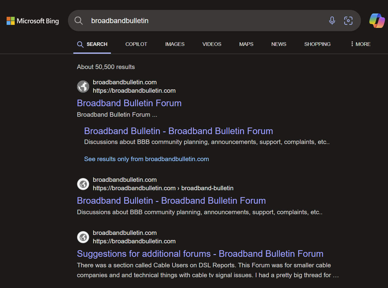388x288 pixels.
Task: Switch to the SHOPPING tab
Action: (317, 44)
